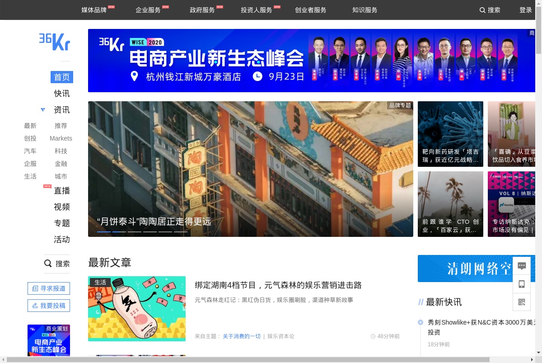Click the clock icon beside 48分钟前
542x363 pixels.
coord(373,336)
